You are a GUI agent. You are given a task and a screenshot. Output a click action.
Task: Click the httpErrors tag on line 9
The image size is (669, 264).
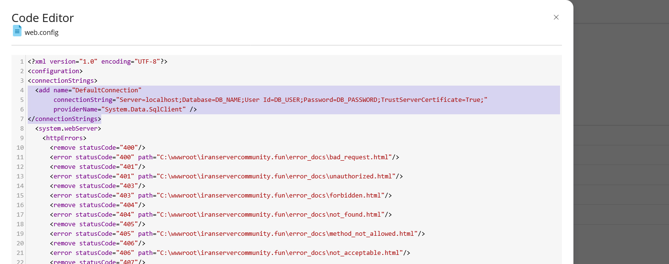coord(64,138)
